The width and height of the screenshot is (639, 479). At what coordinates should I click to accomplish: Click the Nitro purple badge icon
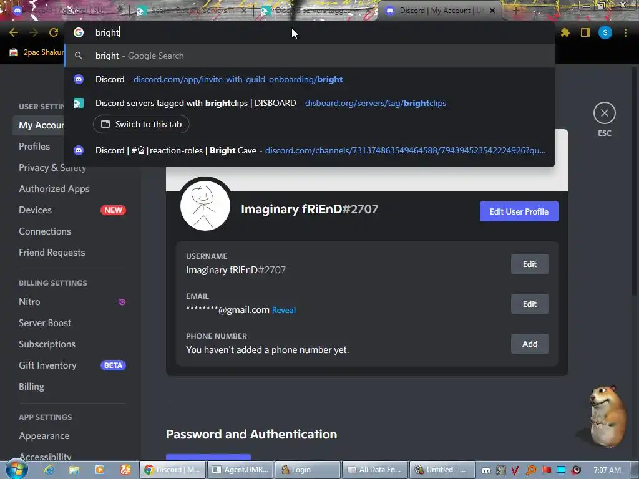click(x=122, y=302)
